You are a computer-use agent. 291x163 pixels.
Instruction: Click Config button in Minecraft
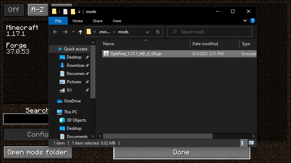click(26, 135)
